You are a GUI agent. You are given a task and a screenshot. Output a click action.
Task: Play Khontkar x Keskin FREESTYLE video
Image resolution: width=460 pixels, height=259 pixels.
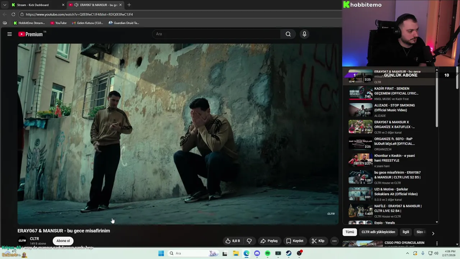(390, 160)
